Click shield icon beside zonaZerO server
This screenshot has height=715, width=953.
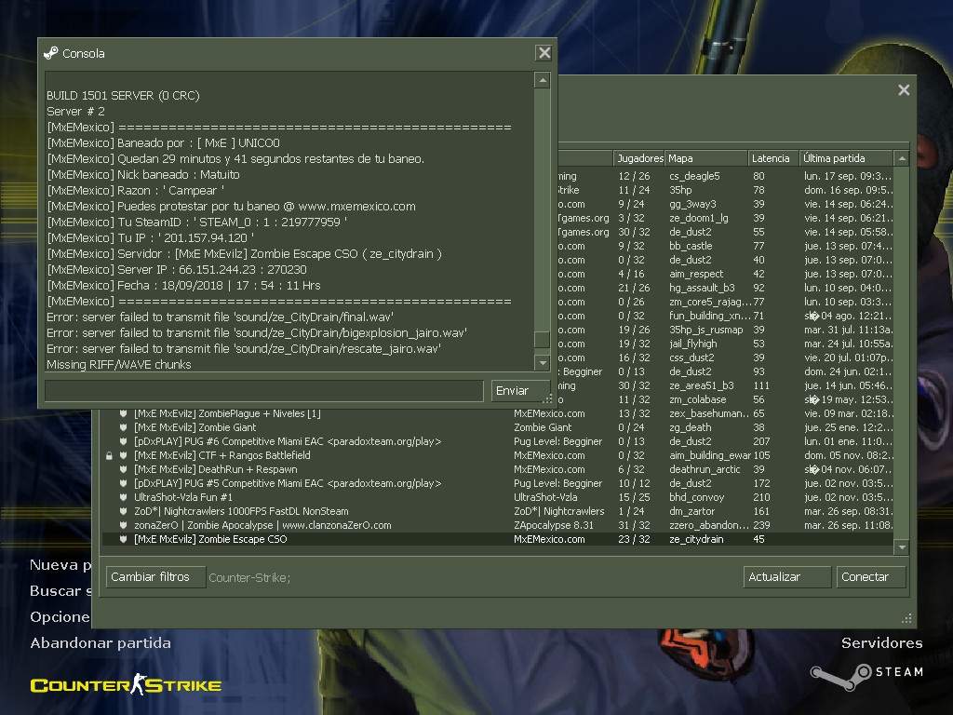click(124, 525)
